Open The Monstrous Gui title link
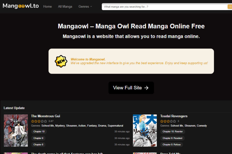 [x=46, y=116]
